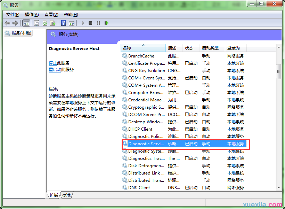Click gear icon in 服务(本地) header banner
Viewport: 285px width, 209px height.
tap(53, 34)
